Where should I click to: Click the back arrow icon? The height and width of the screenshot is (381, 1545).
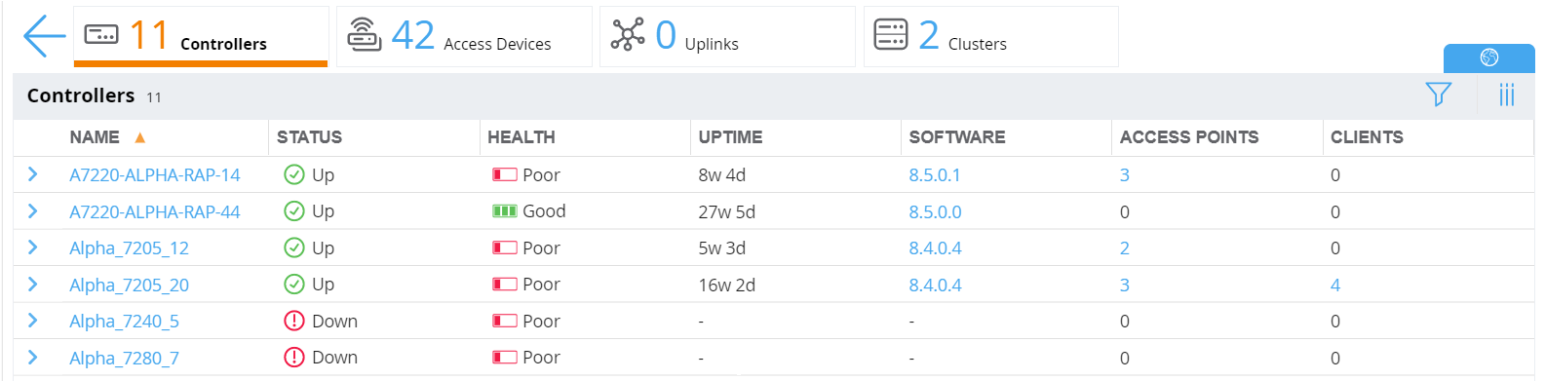point(44,36)
